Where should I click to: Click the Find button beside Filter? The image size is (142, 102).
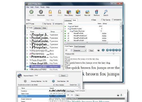(48, 20)
